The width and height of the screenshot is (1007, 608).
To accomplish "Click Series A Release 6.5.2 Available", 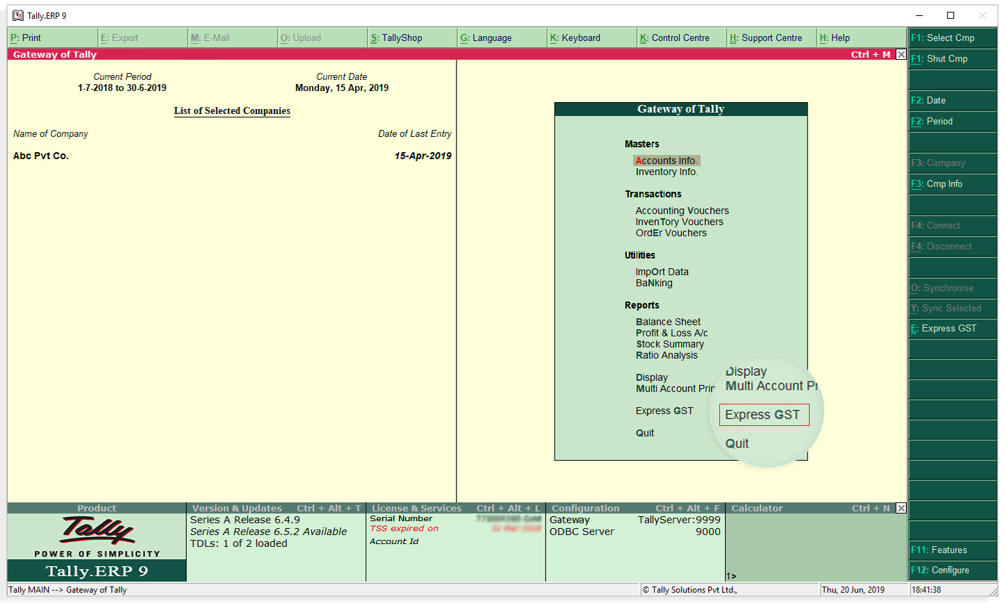I will (x=268, y=532).
